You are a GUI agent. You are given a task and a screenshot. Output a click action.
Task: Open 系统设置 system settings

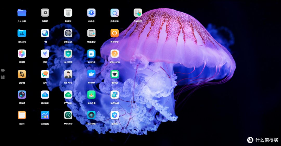click(68, 33)
